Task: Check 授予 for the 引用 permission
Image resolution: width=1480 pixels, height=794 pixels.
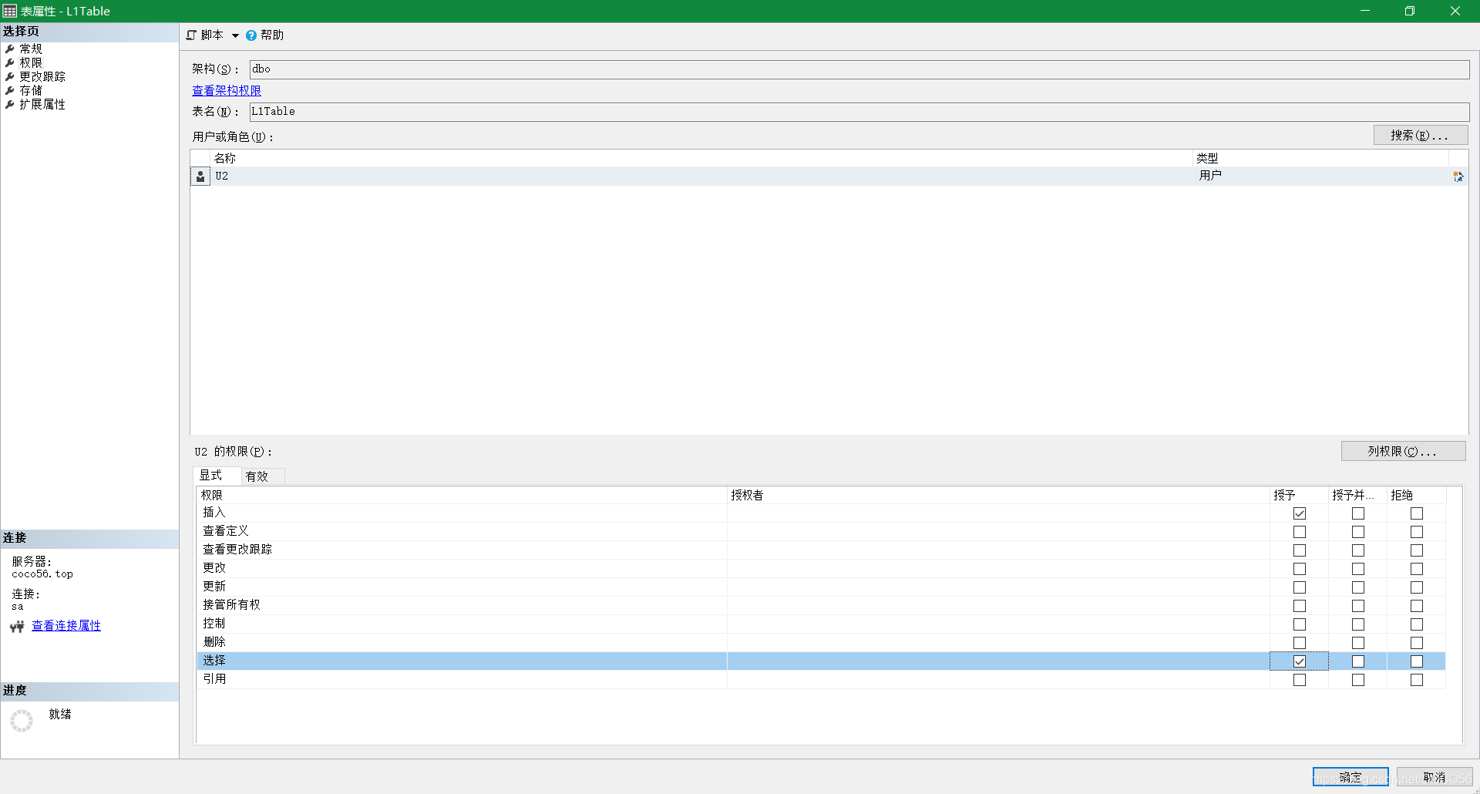Action: [x=1300, y=680]
